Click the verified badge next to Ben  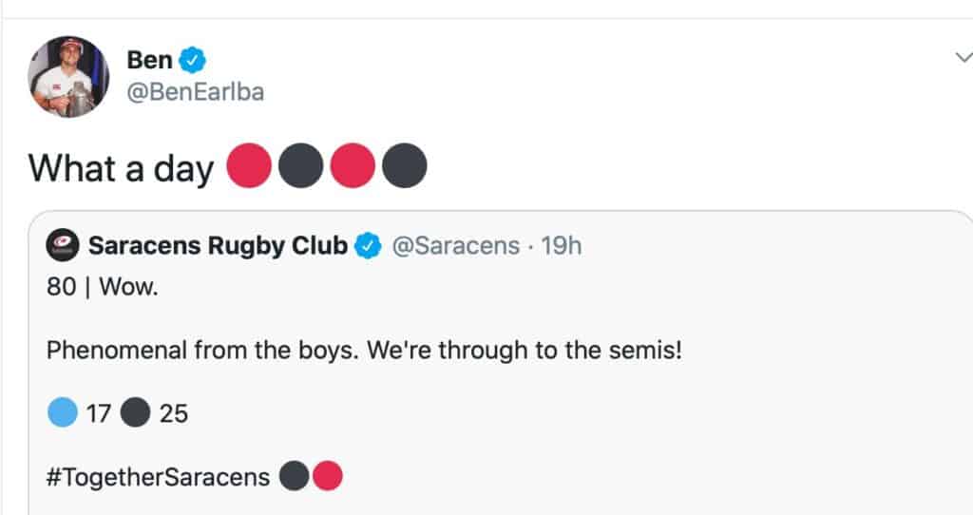(x=192, y=60)
